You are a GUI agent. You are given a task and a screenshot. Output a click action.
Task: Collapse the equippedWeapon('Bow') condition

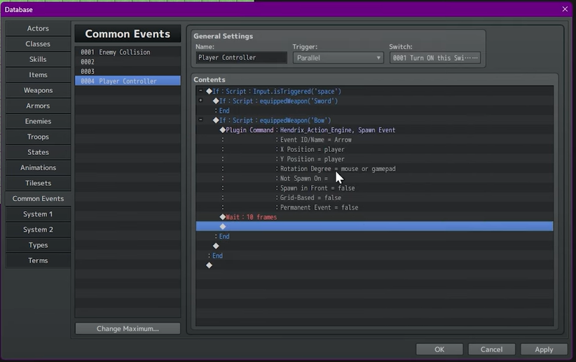tap(201, 120)
